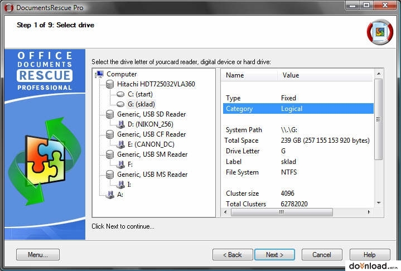Click the Computer icon in drive tree

pyautogui.click(x=99, y=74)
